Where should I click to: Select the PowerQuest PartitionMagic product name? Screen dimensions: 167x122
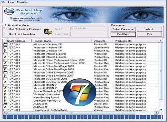50,110
